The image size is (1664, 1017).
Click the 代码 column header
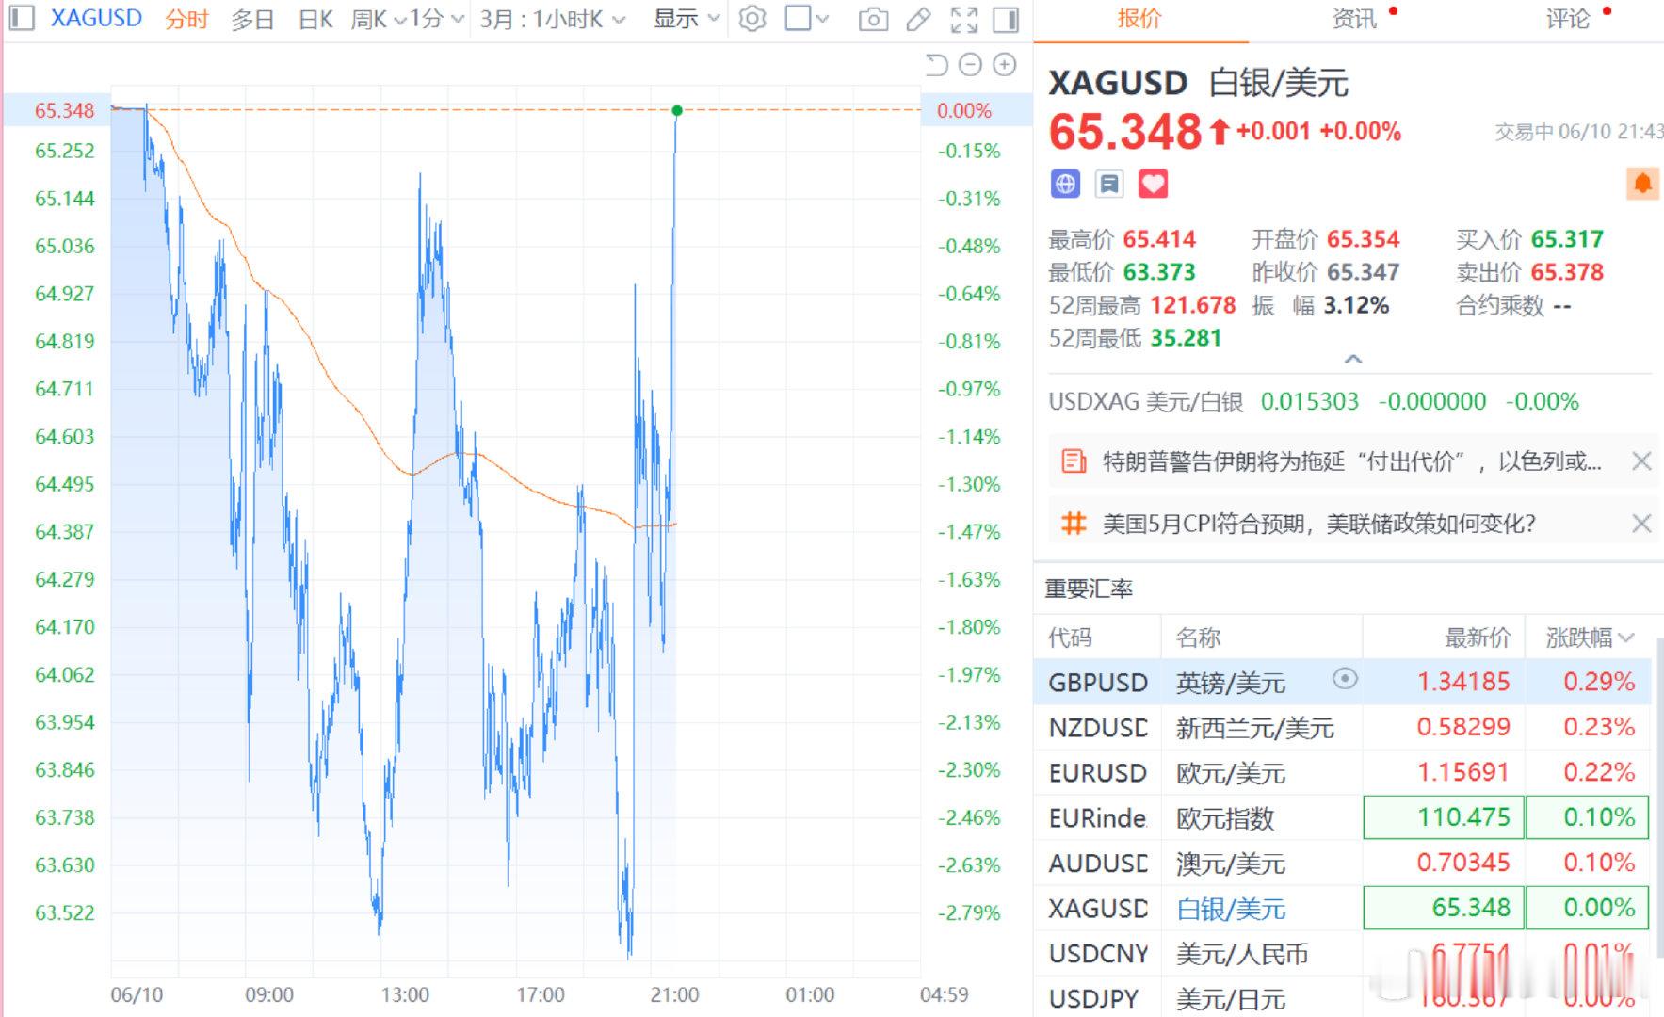pos(1070,638)
